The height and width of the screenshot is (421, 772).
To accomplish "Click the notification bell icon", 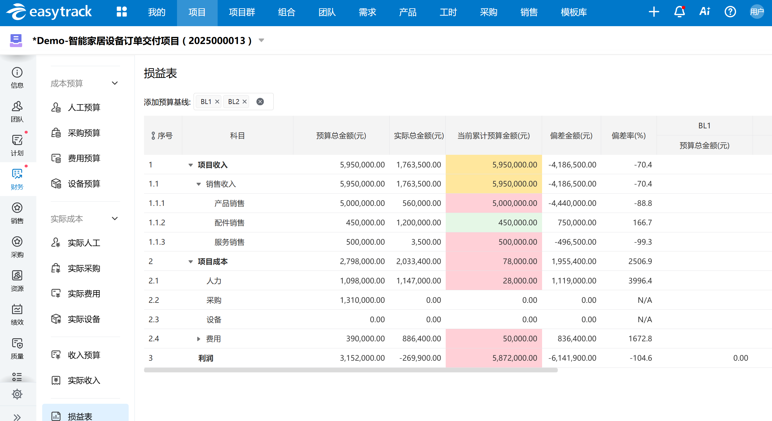I will tap(679, 12).
